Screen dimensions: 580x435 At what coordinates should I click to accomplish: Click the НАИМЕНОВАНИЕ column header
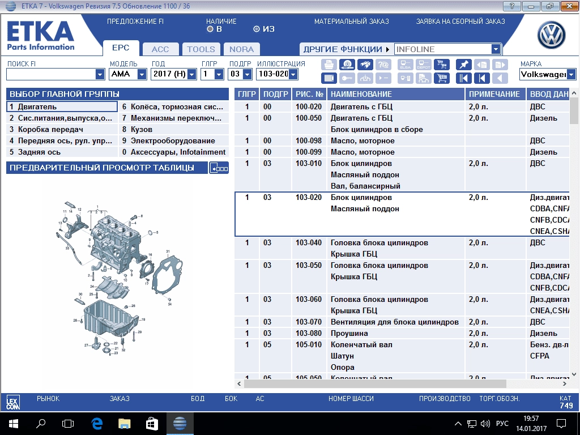(x=396, y=95)
